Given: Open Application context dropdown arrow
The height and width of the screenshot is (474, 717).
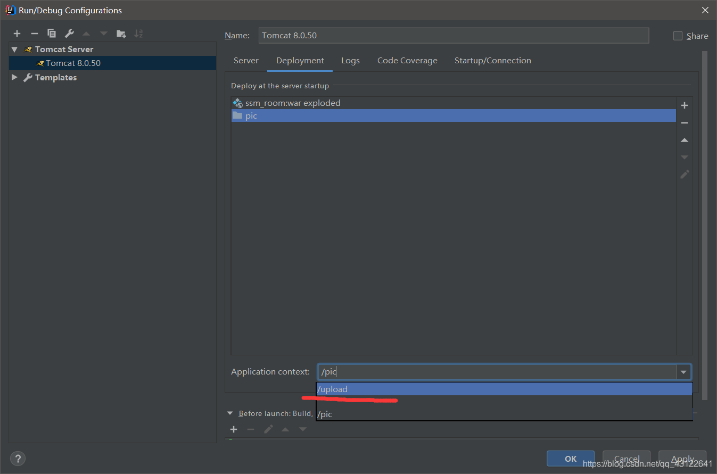Looking at the screenshot, I should (x=683, y=372).
